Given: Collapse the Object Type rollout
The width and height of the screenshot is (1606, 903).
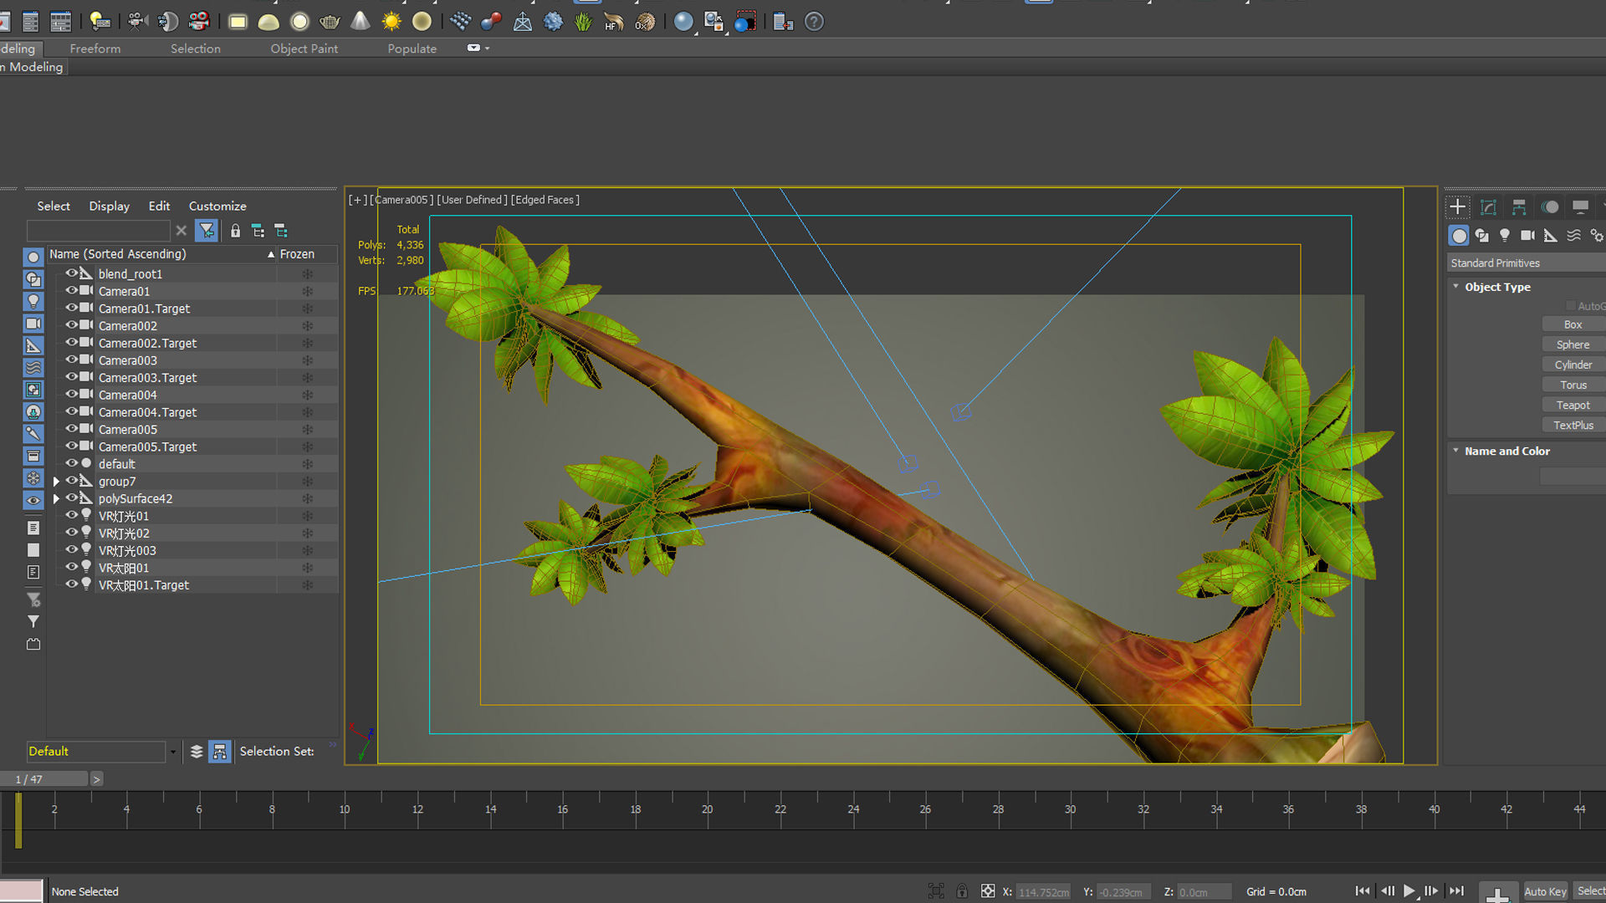Looking at the screenshot, I should coord(1456,287).
